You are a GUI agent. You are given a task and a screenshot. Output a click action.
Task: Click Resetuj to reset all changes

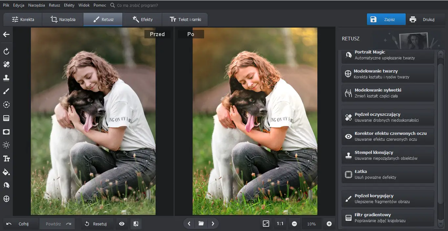(97, 223)
